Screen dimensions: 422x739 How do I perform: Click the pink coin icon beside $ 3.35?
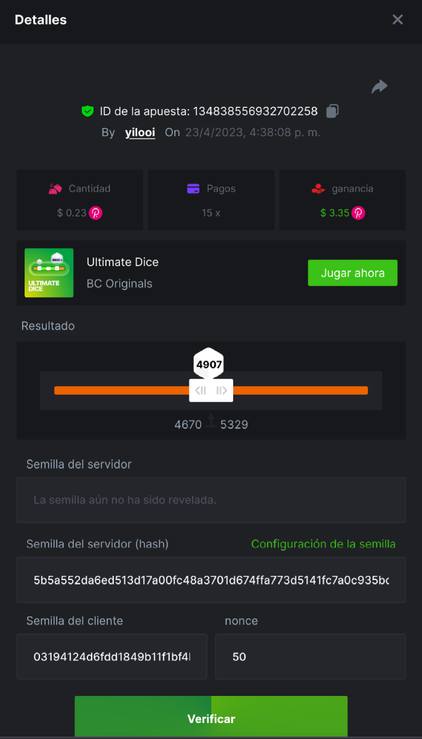coord(358,213)
